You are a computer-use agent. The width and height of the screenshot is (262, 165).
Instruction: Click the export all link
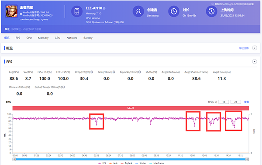244,48
